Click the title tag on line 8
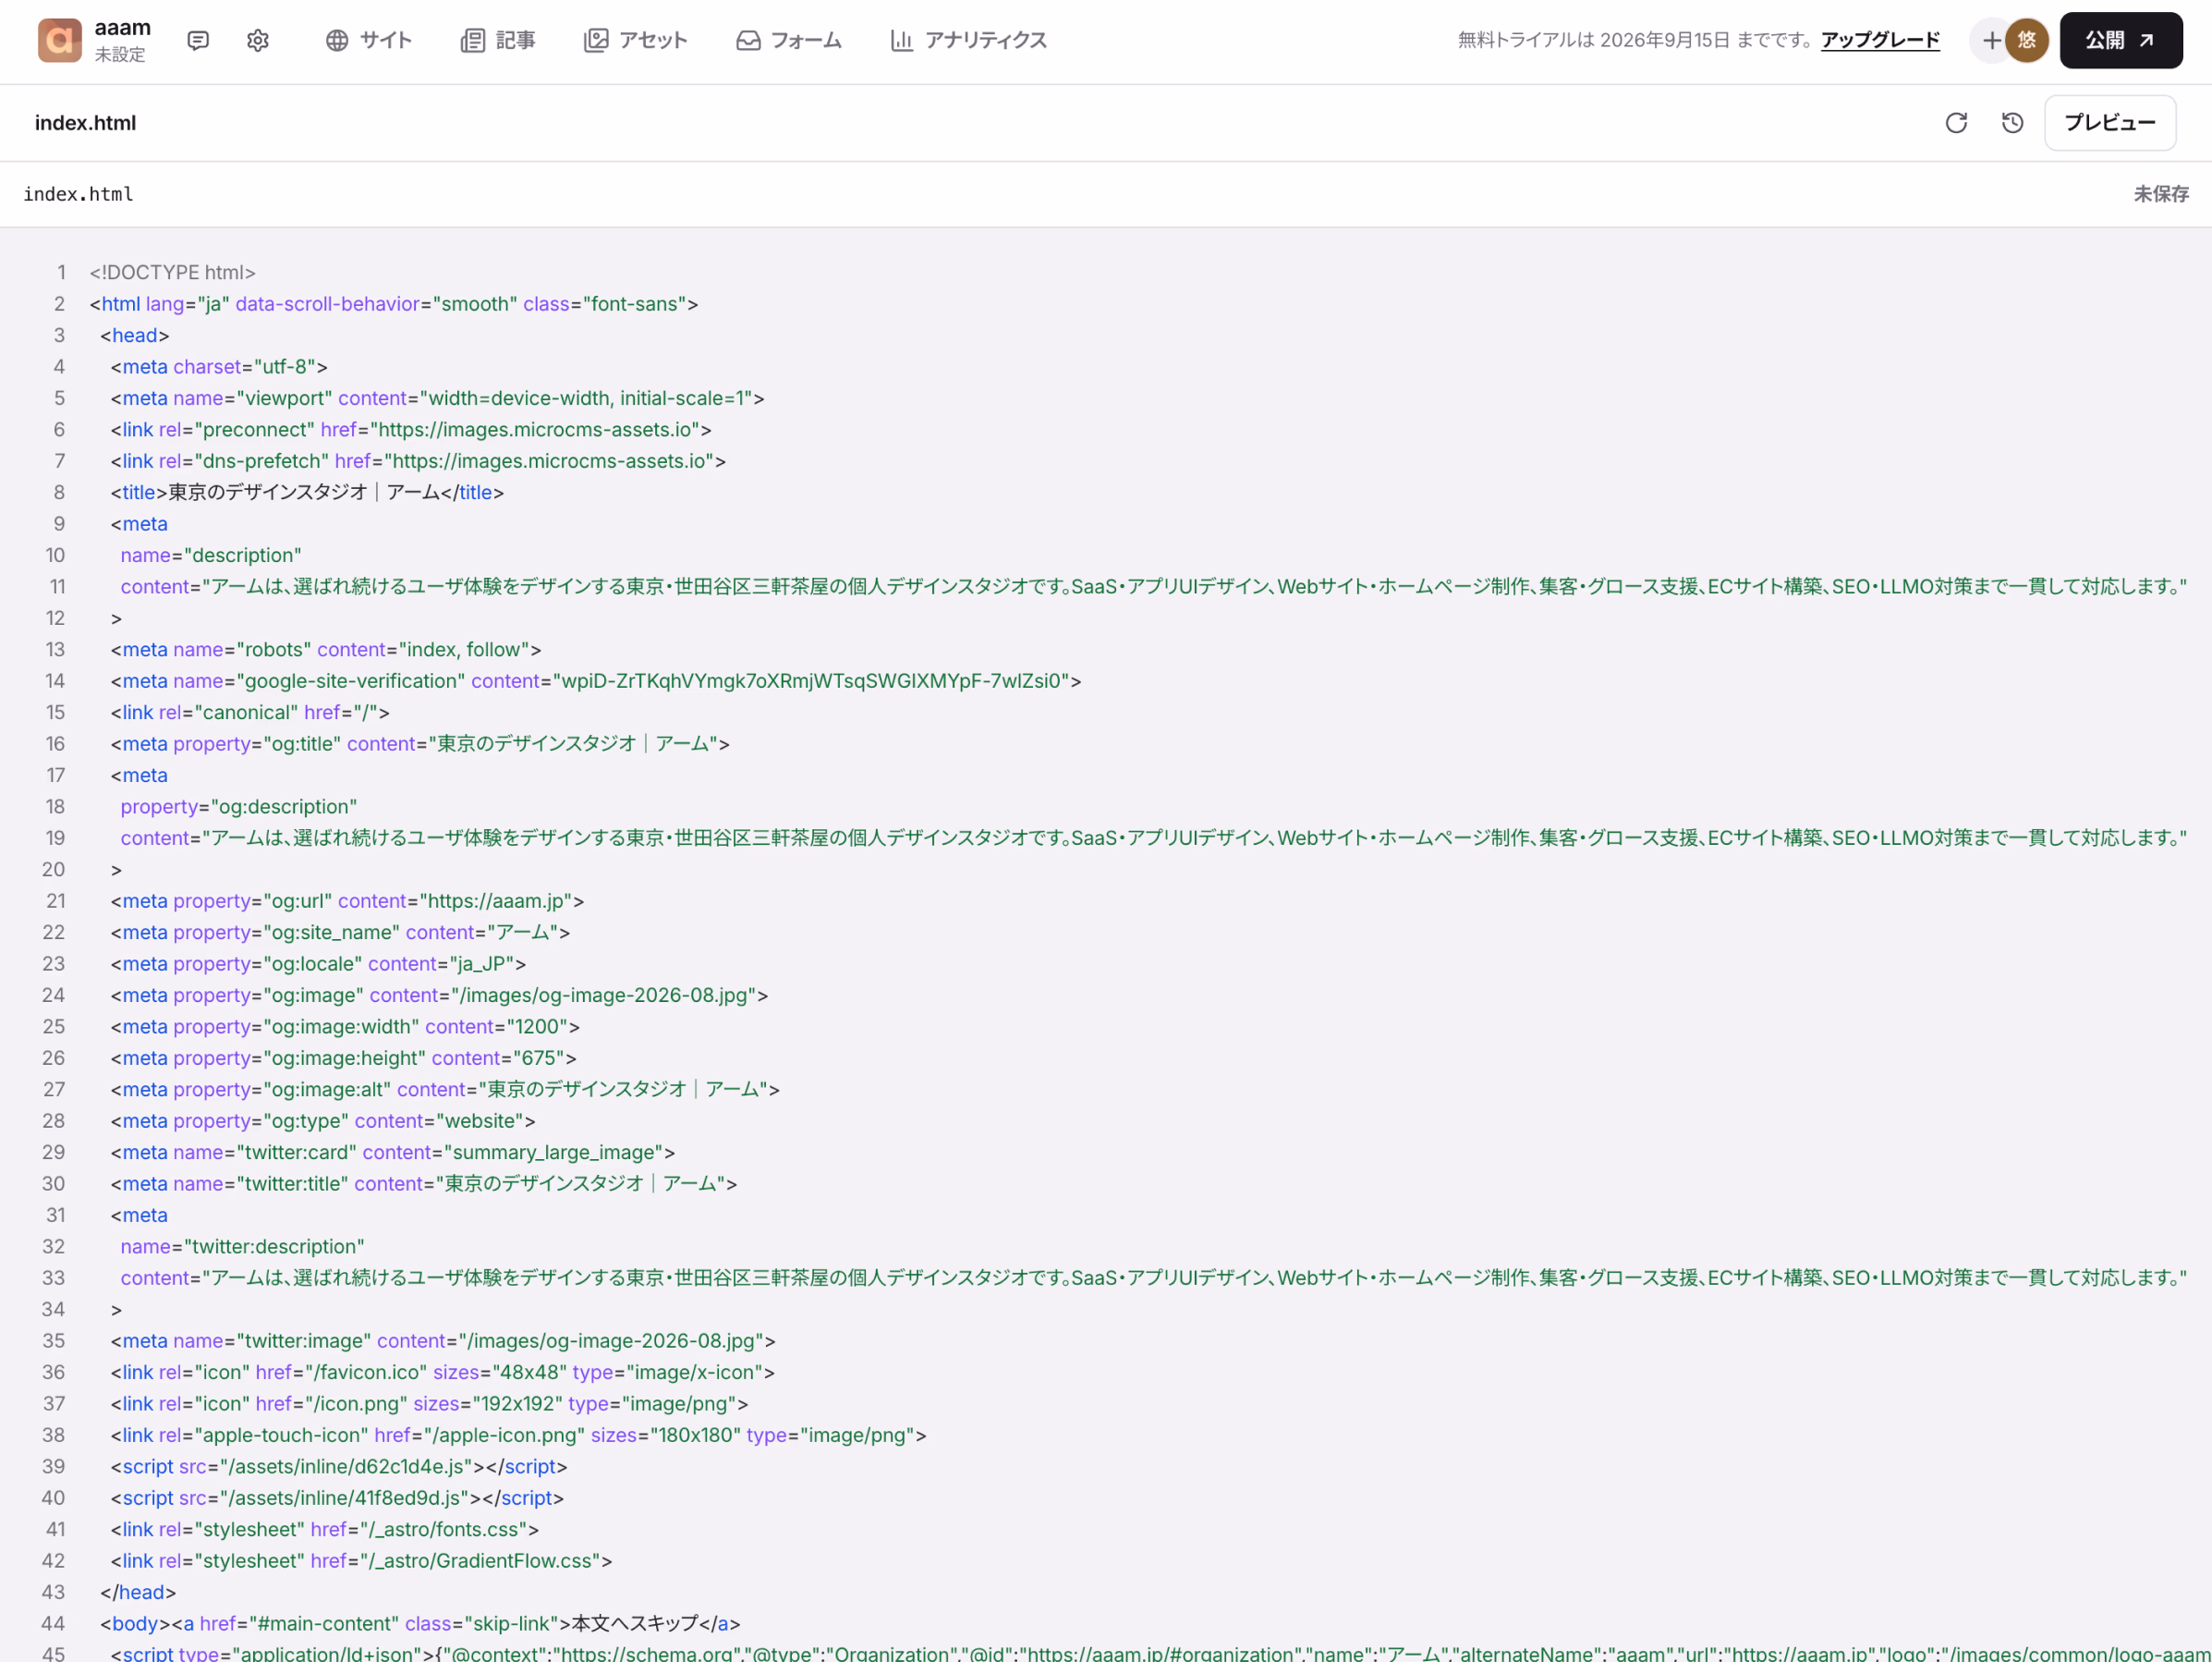 [x=307, y=493]
